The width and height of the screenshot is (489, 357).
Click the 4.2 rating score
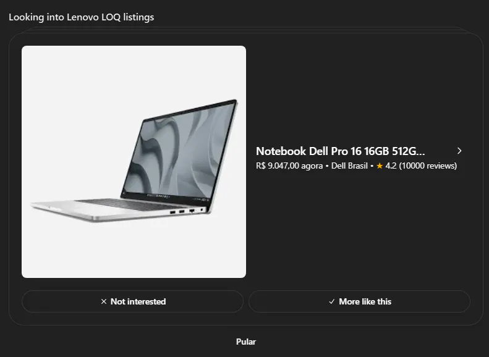(391, 166)
